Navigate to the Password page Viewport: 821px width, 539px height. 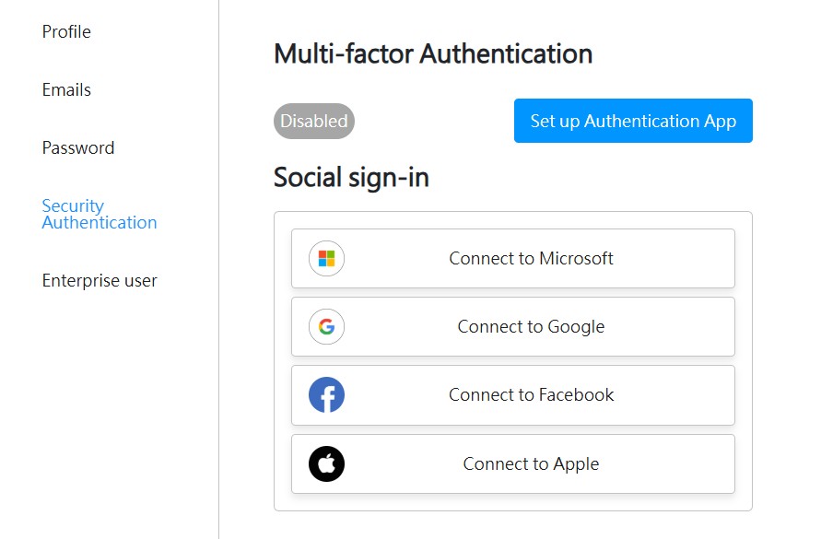click(x=78, y=148)
